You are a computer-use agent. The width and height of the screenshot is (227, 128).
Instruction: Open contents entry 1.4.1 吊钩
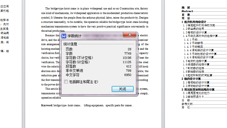(206, 40)
